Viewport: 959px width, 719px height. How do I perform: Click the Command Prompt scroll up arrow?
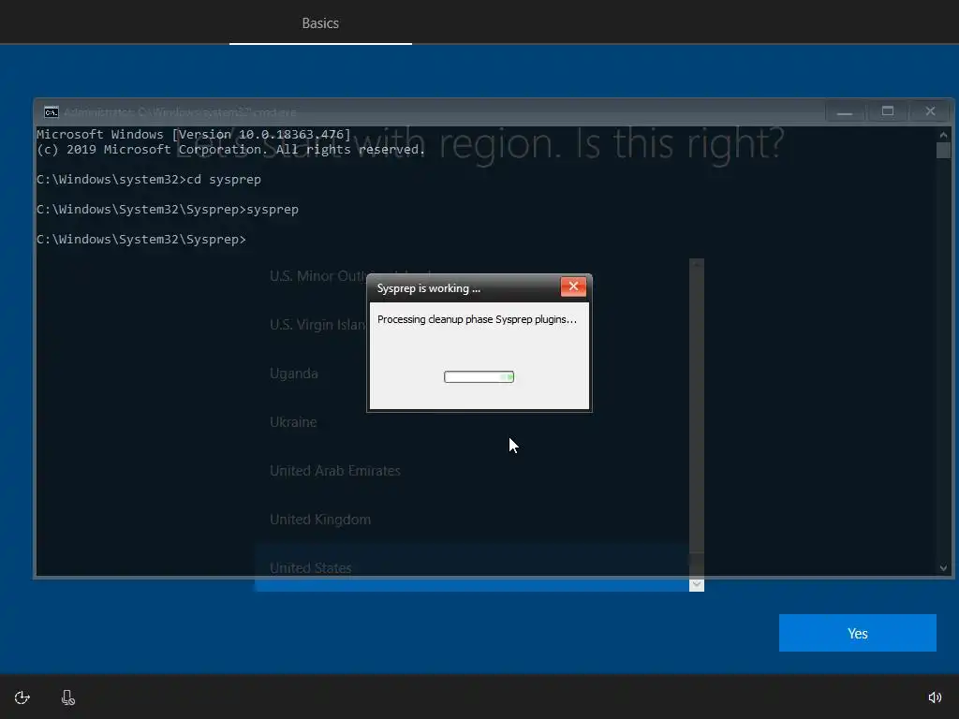pos(943,135)
